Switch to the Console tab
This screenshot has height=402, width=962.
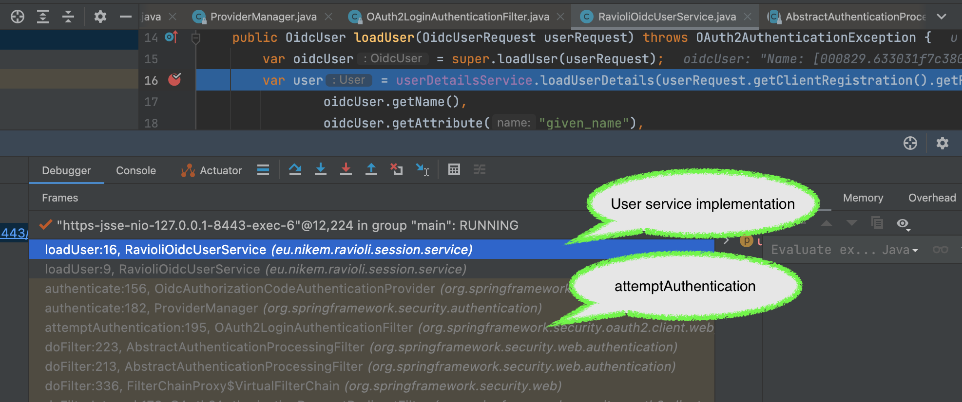136,170
